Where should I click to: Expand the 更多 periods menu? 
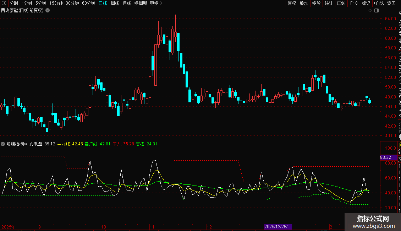(156, 3)
